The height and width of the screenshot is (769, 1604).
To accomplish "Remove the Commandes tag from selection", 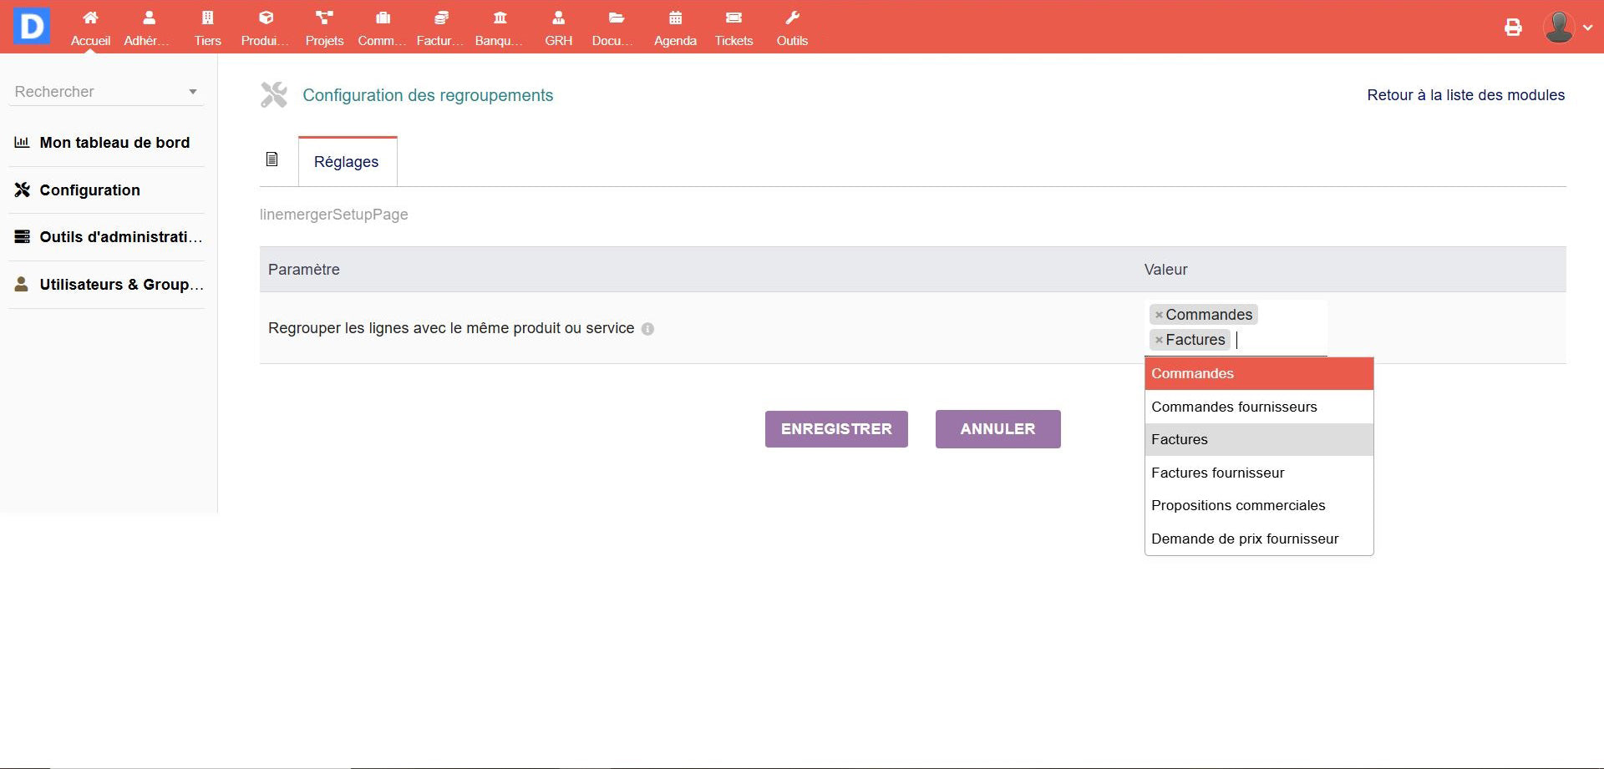I will tap(1159, 315).
